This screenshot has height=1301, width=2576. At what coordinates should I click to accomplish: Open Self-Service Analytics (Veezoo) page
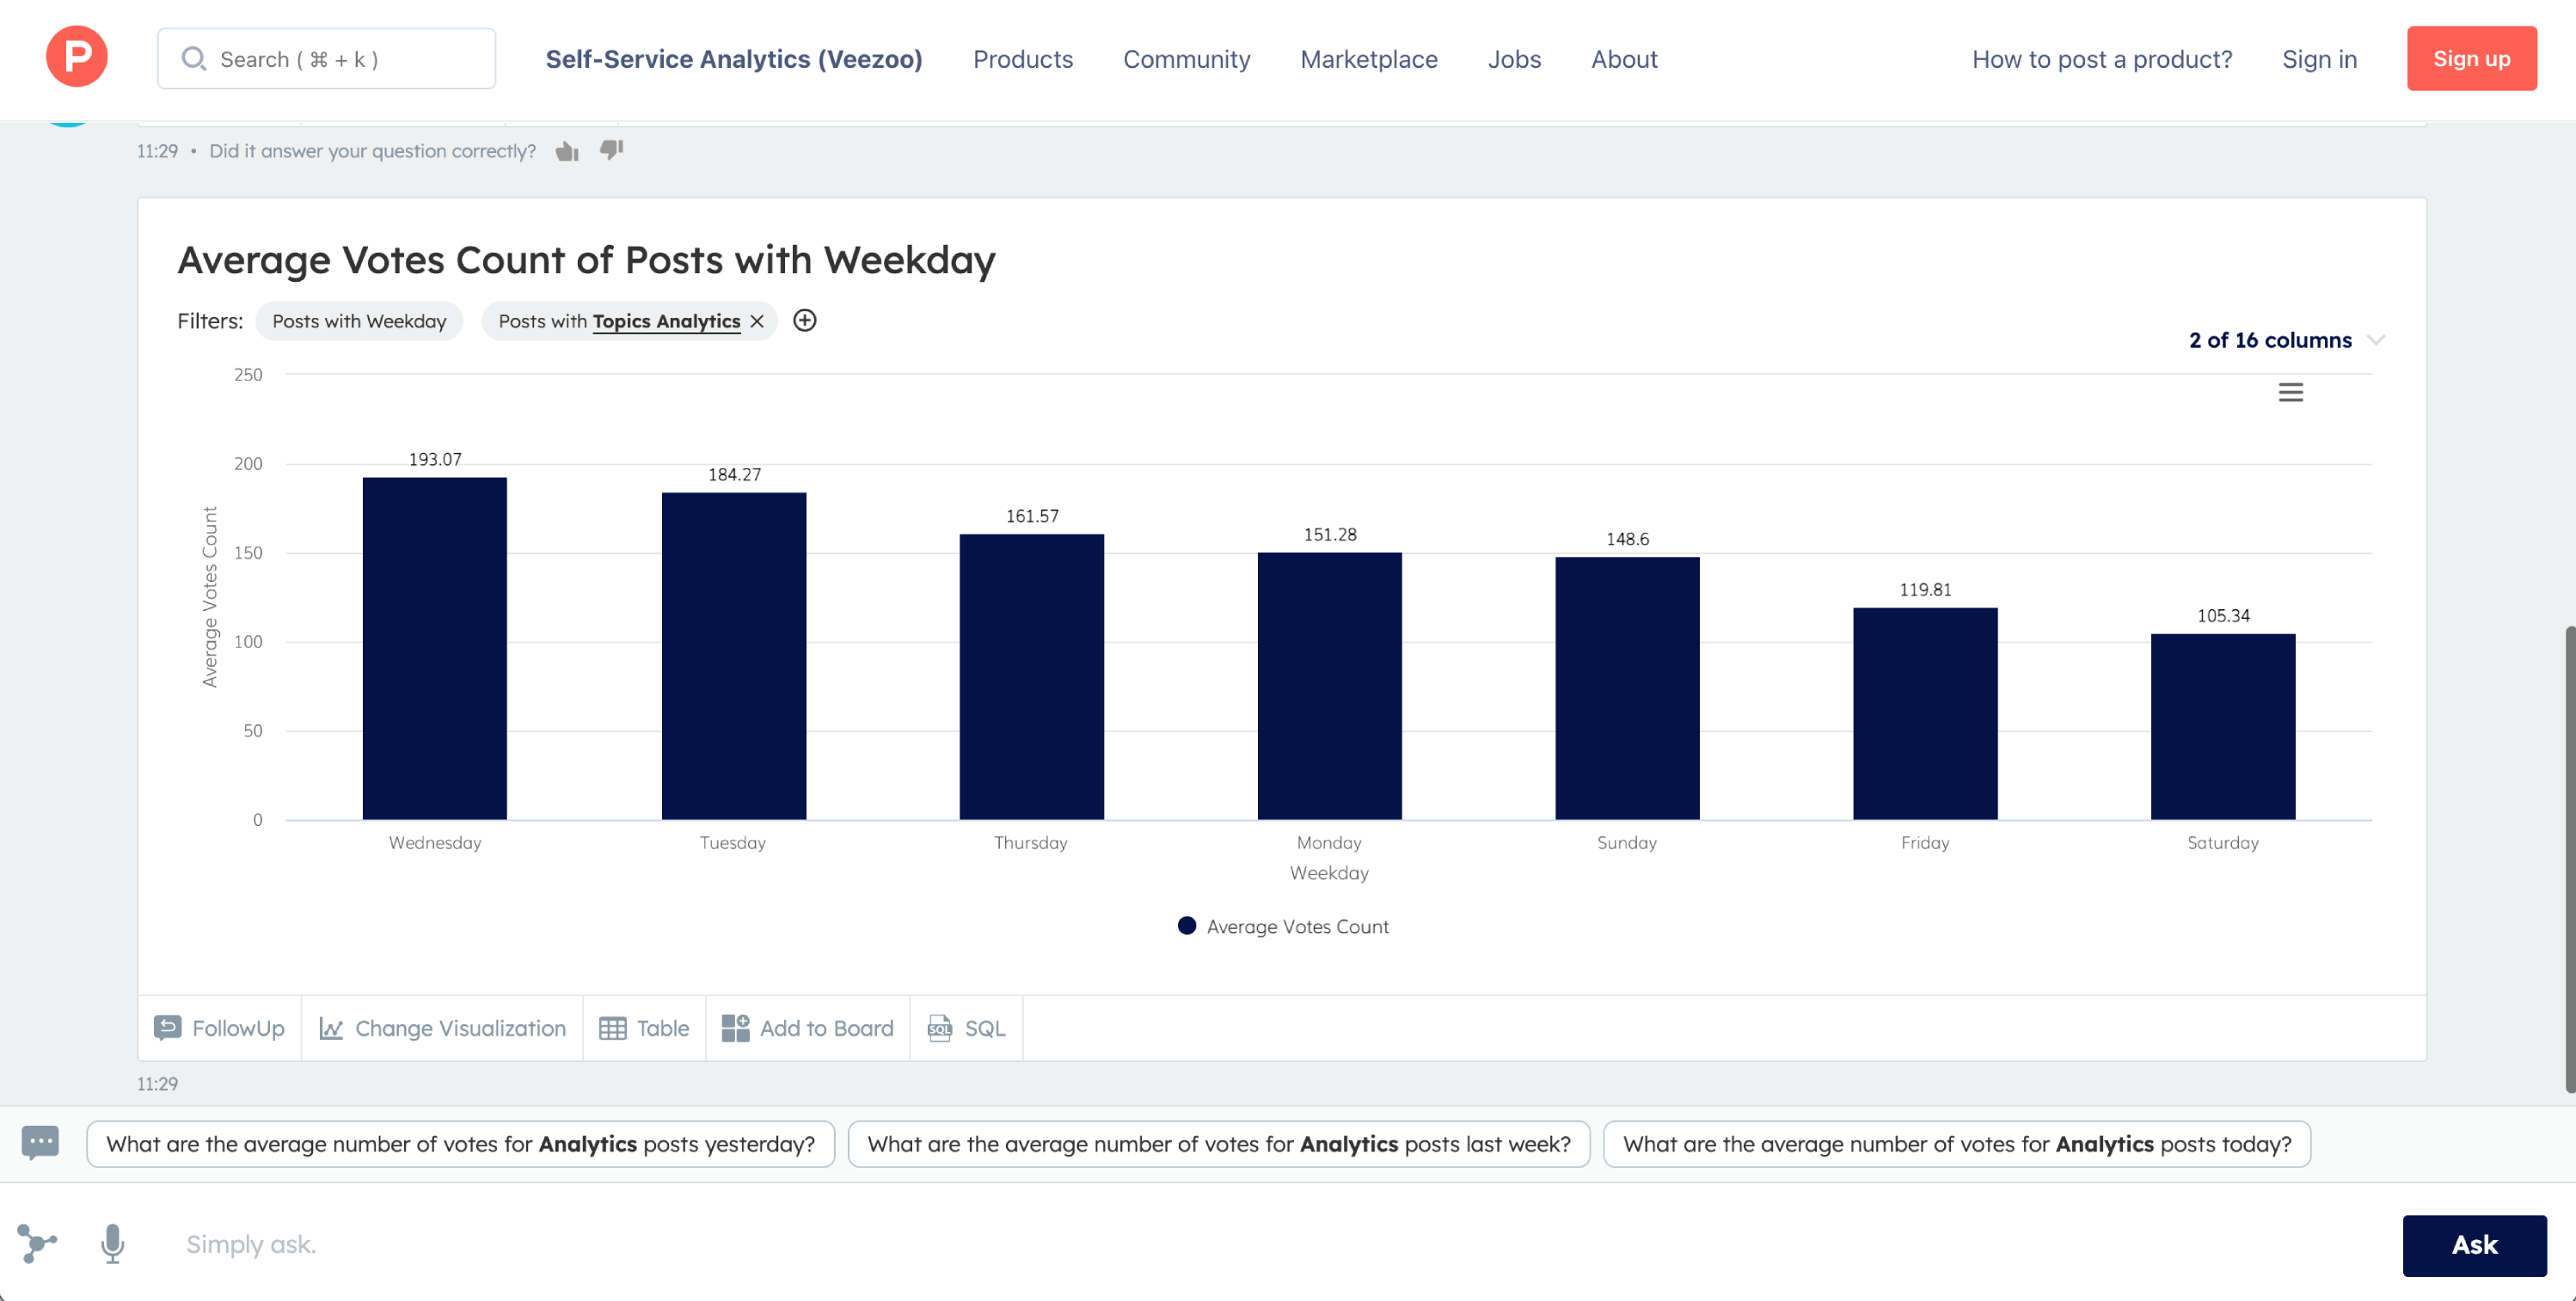[x=734, y=59]
